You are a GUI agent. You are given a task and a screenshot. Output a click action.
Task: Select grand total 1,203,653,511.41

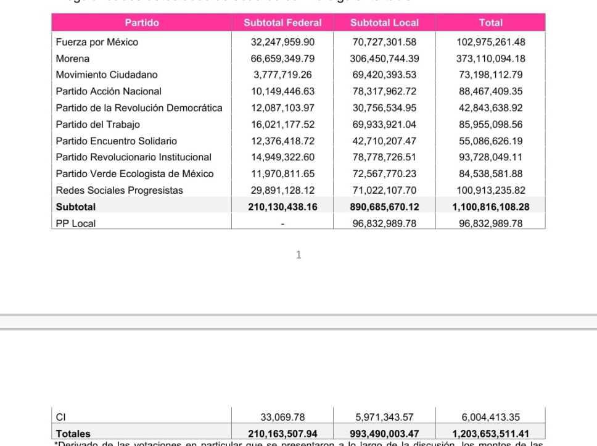coord(491,434)
